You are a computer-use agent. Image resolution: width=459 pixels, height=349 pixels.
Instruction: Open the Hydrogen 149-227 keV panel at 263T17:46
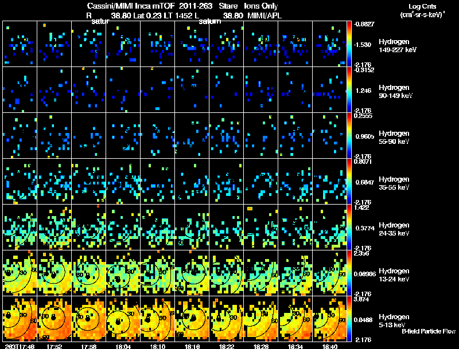pos(20,44)
